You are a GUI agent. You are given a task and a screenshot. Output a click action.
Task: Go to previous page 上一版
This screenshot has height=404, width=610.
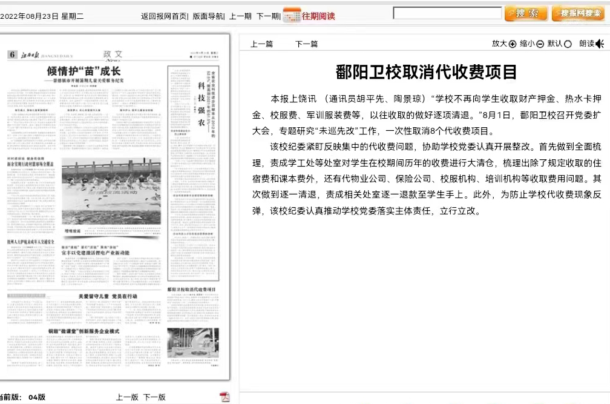pos(127,397)
